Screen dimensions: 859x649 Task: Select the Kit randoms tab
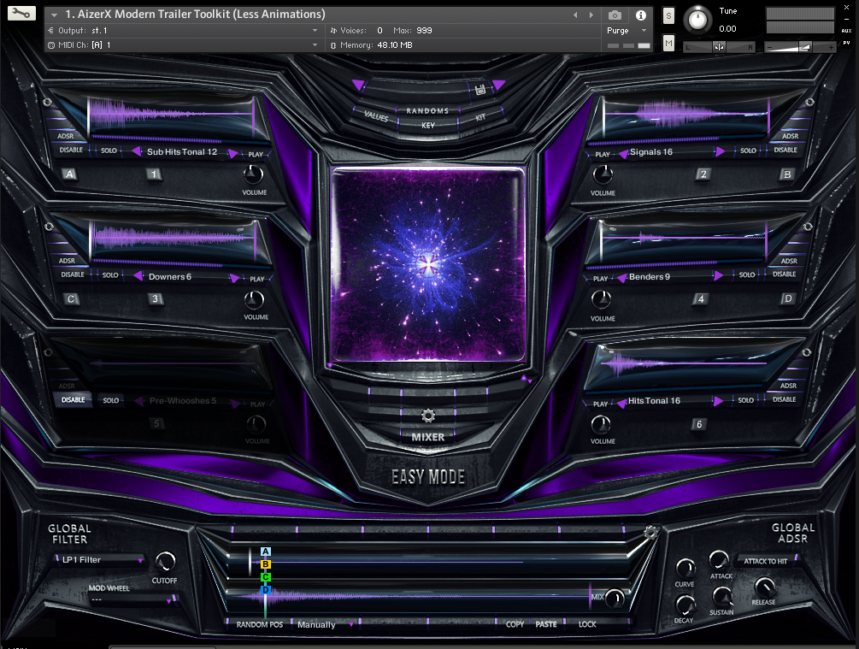(480, 116)
